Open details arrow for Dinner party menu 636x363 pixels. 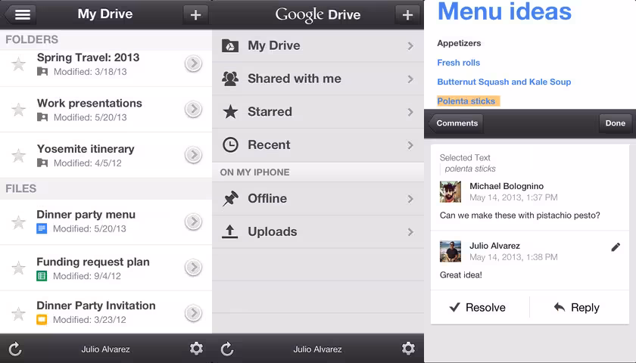(194, 222)
